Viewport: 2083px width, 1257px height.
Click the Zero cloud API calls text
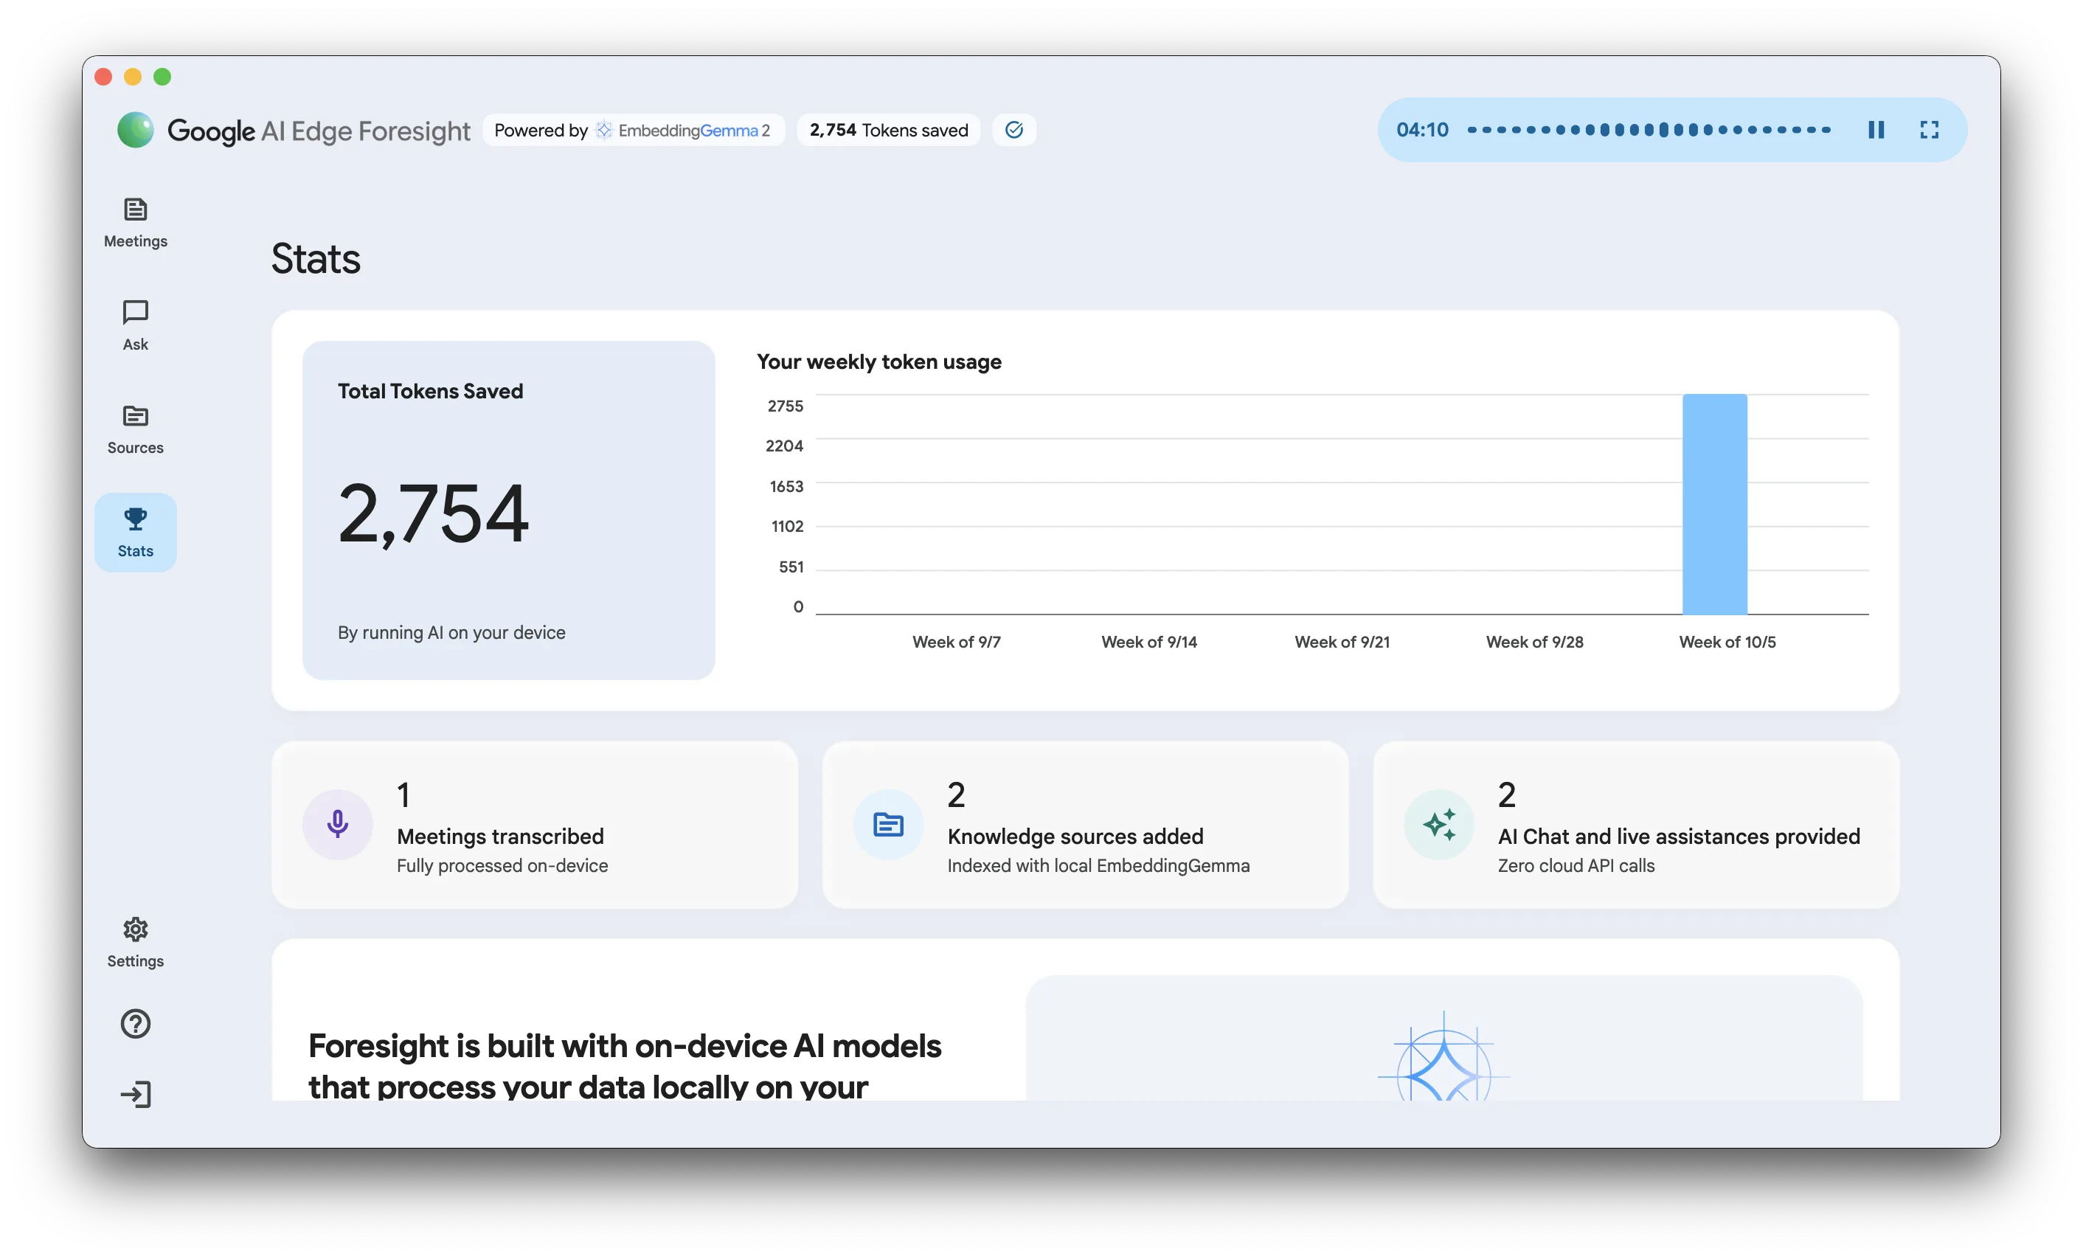(1576, 865)
